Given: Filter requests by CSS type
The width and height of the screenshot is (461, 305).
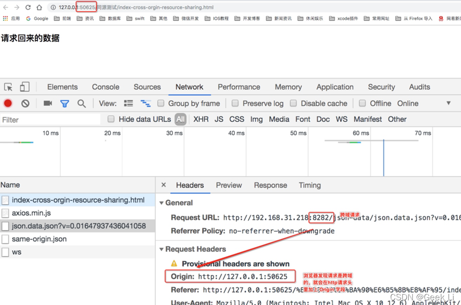Looking at the screenshot, I should click(237, 120).
